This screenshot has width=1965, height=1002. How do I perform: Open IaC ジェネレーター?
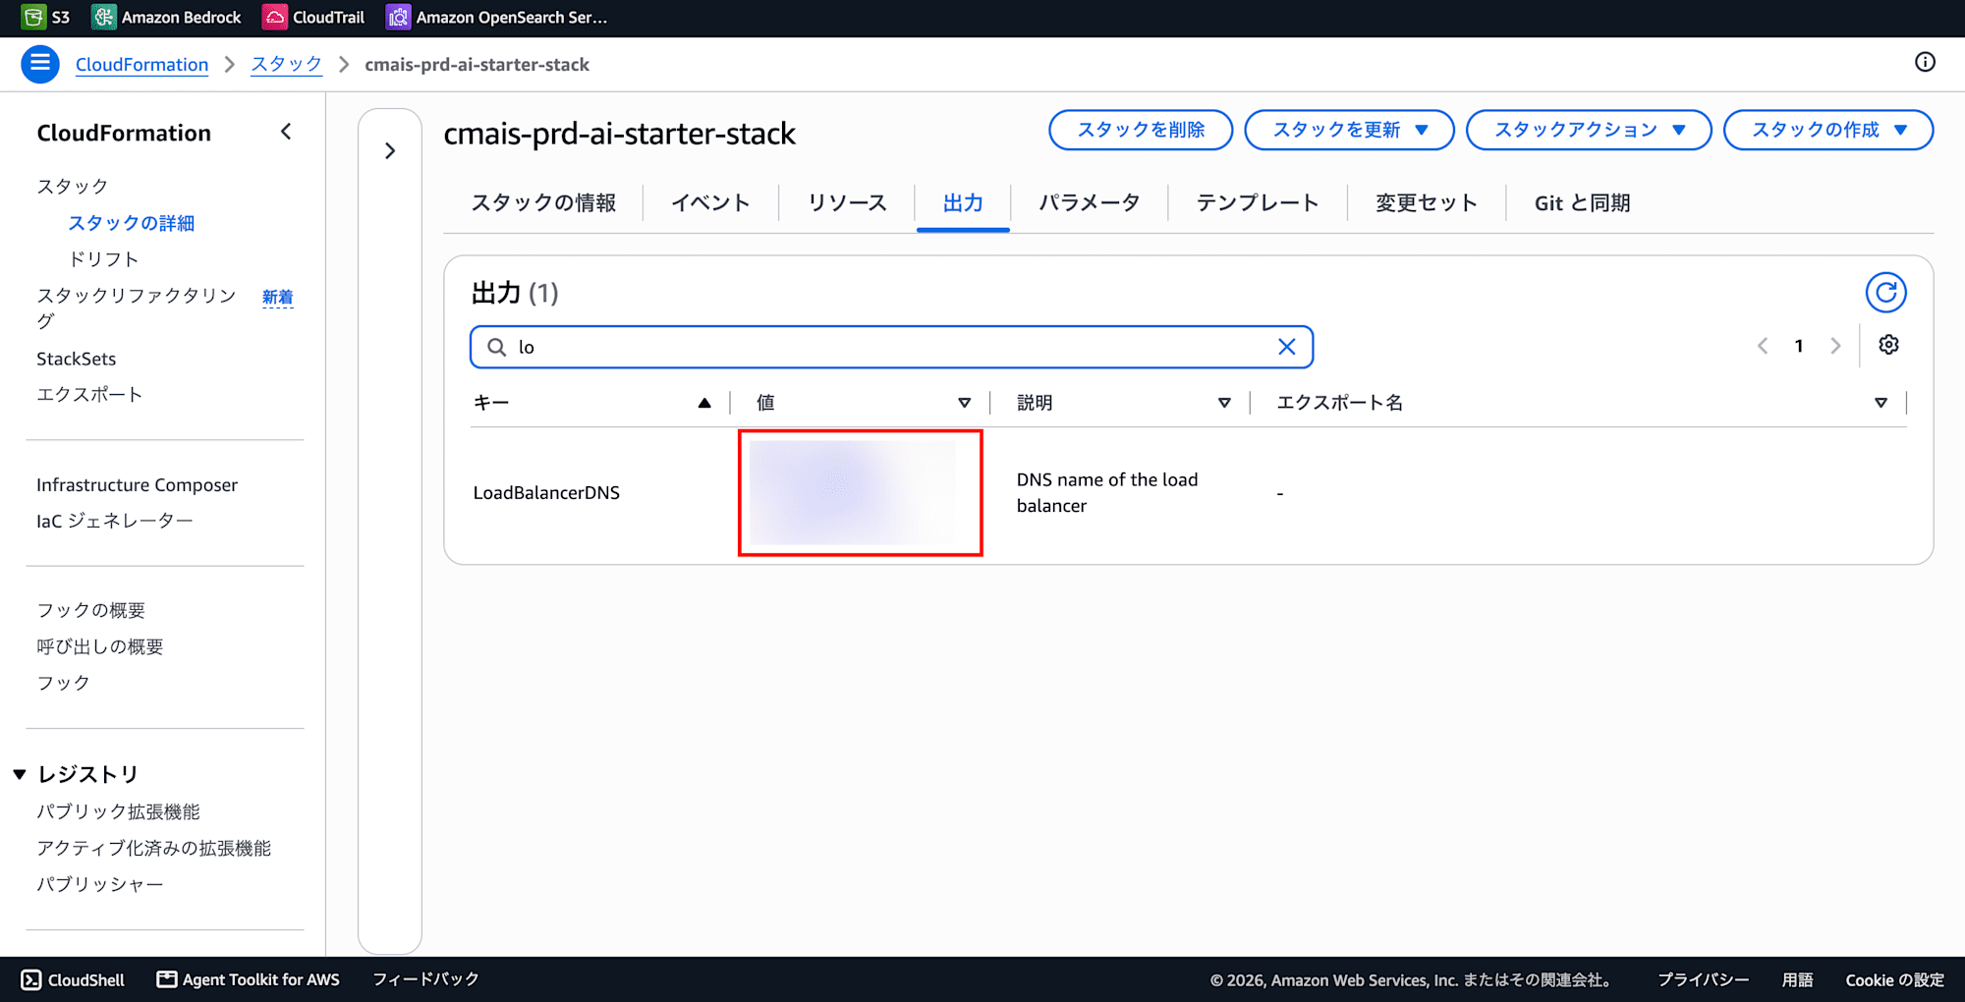(114, 521)
